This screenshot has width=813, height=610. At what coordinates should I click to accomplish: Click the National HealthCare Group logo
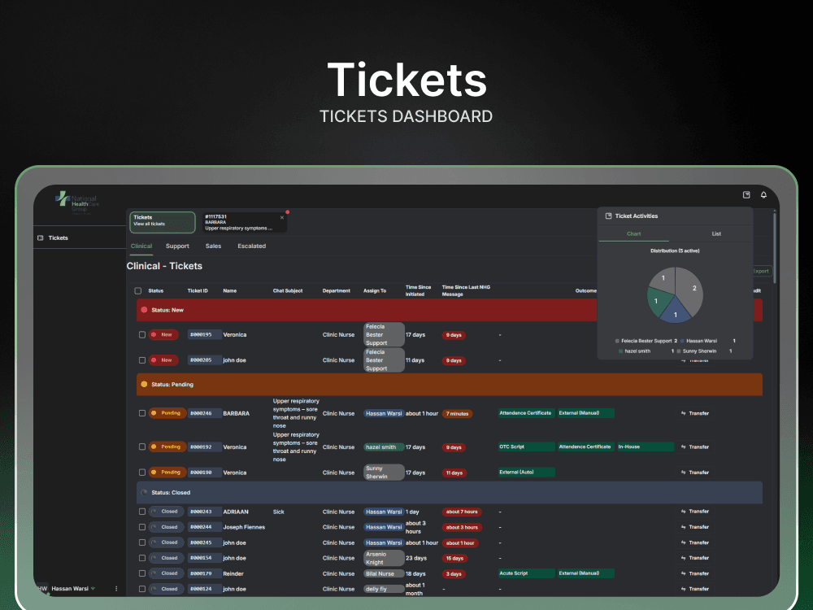[77, 203]
